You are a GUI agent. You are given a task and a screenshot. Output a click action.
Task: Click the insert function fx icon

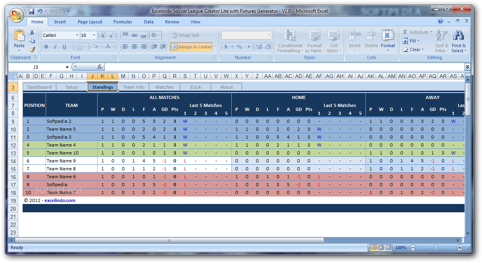tap(100, 67)
